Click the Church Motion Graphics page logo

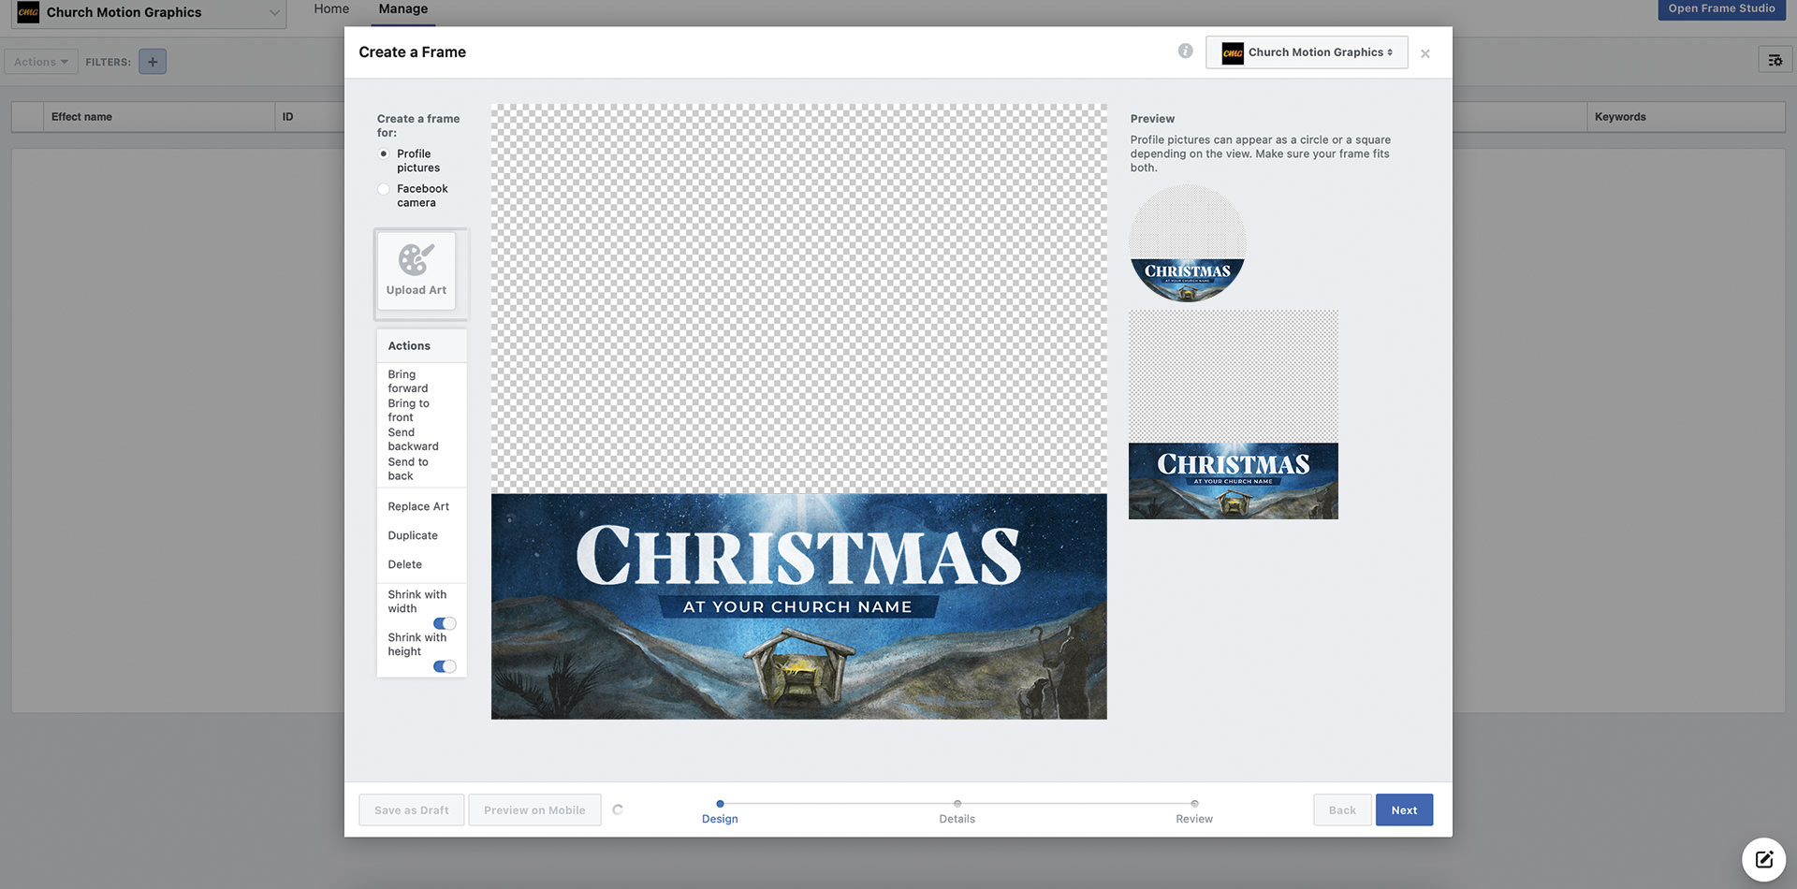(x=28, y=12)
